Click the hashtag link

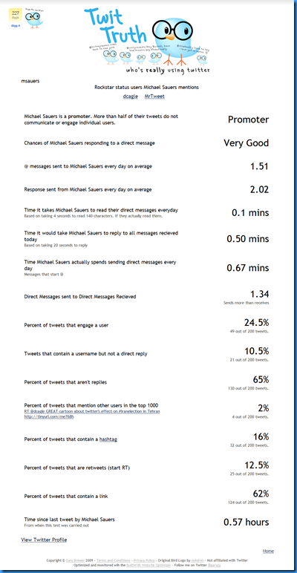coord(108,439)
